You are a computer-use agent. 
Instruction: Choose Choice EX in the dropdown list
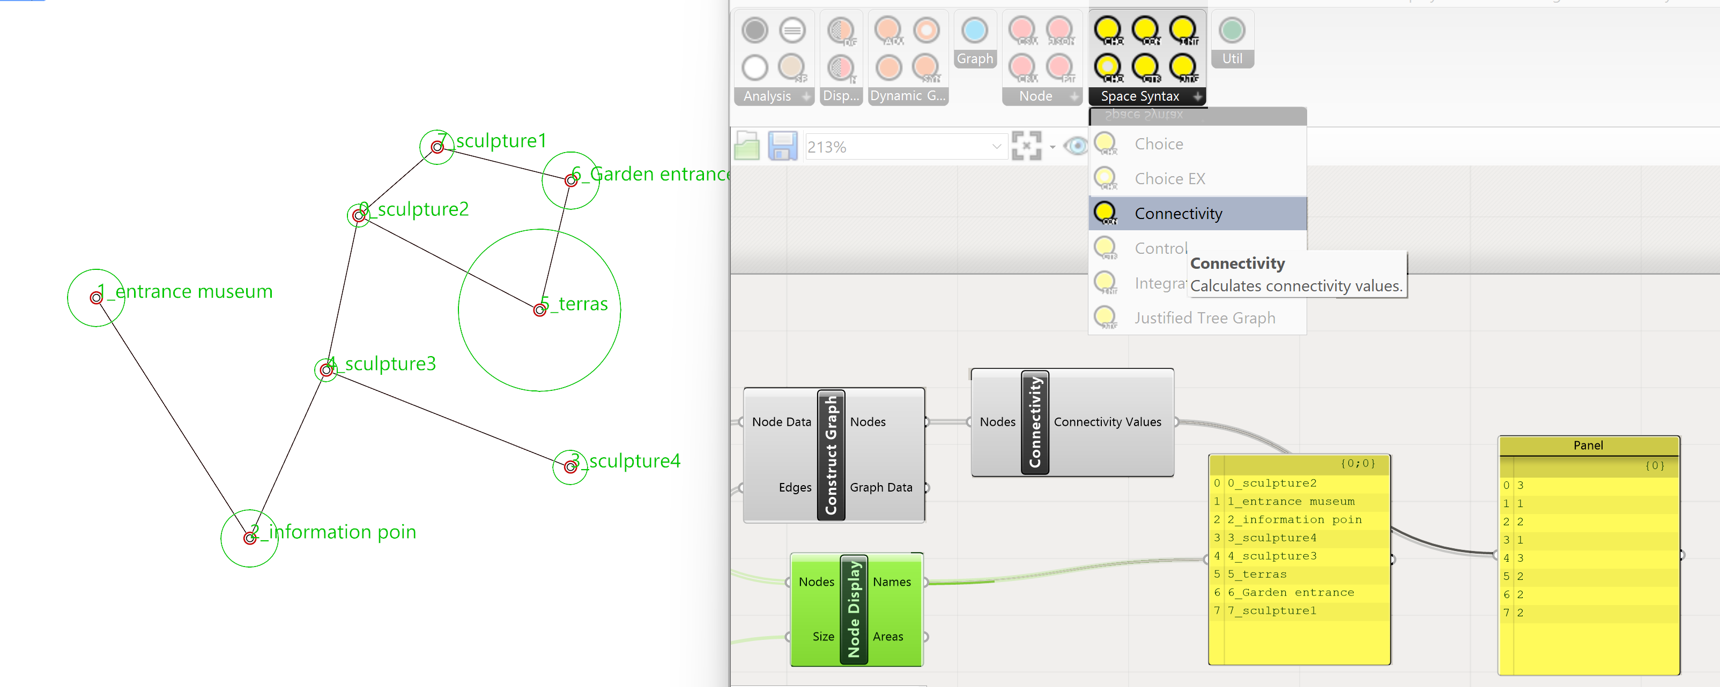1169,179
